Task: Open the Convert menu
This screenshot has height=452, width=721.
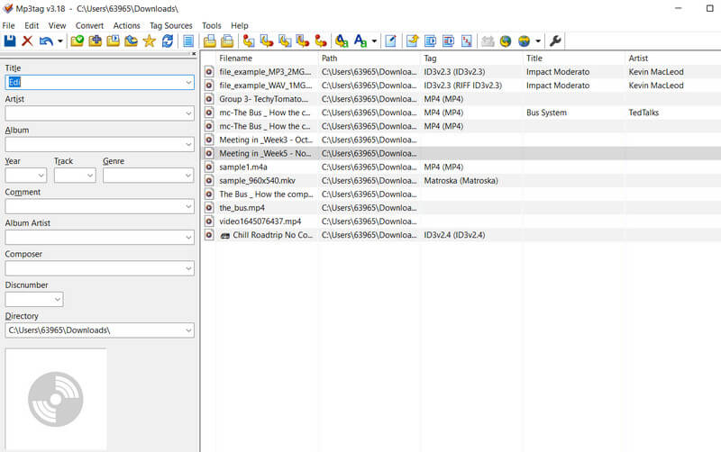Action: click(x=89, y=25)
